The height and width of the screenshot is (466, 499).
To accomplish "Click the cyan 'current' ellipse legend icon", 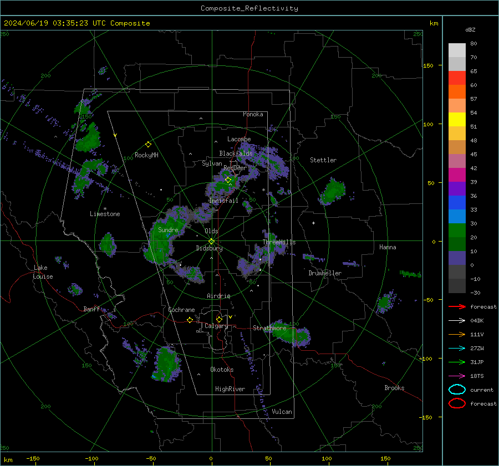I will tap(457, 390).
